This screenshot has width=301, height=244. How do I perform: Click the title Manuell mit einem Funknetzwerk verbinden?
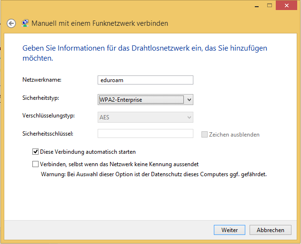[x=100, y=23]
